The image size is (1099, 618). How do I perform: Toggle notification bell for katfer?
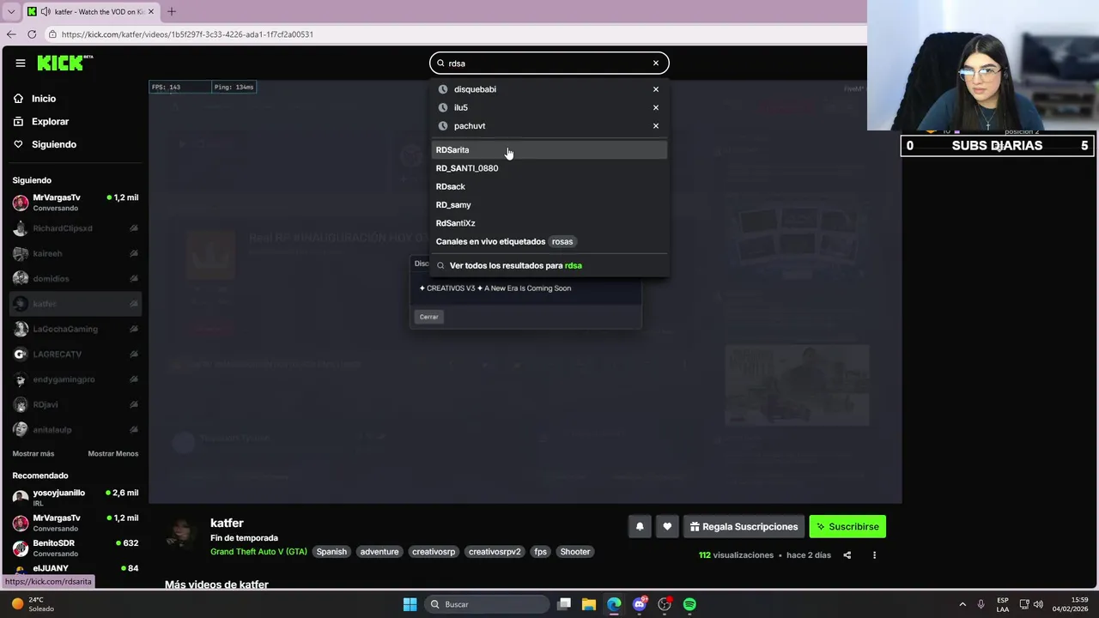tap(640, 526)
